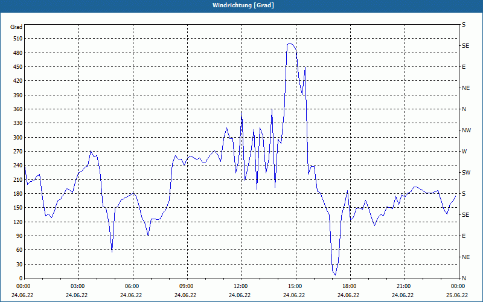Click the chart title Windrichtung [Grad]

point(243,5)
